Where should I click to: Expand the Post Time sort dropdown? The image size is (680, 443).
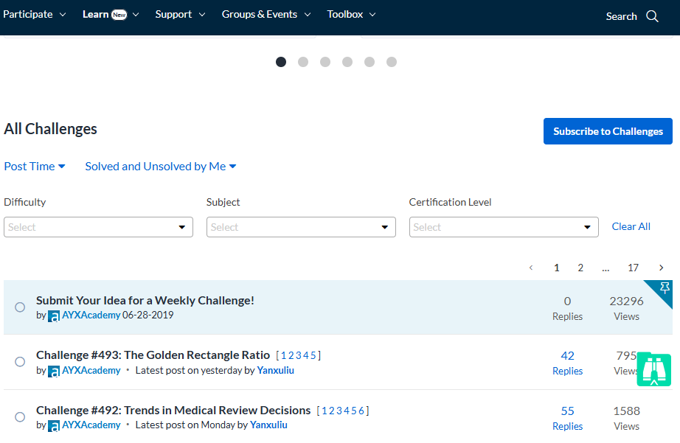point(35,167)
